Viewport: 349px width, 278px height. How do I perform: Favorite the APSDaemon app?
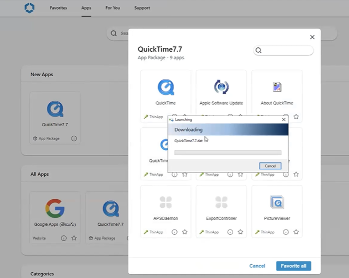pyautogui.click(x=185, y=232)
